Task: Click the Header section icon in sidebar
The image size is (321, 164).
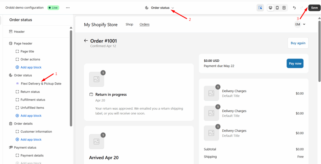Action: coord(11,32)
